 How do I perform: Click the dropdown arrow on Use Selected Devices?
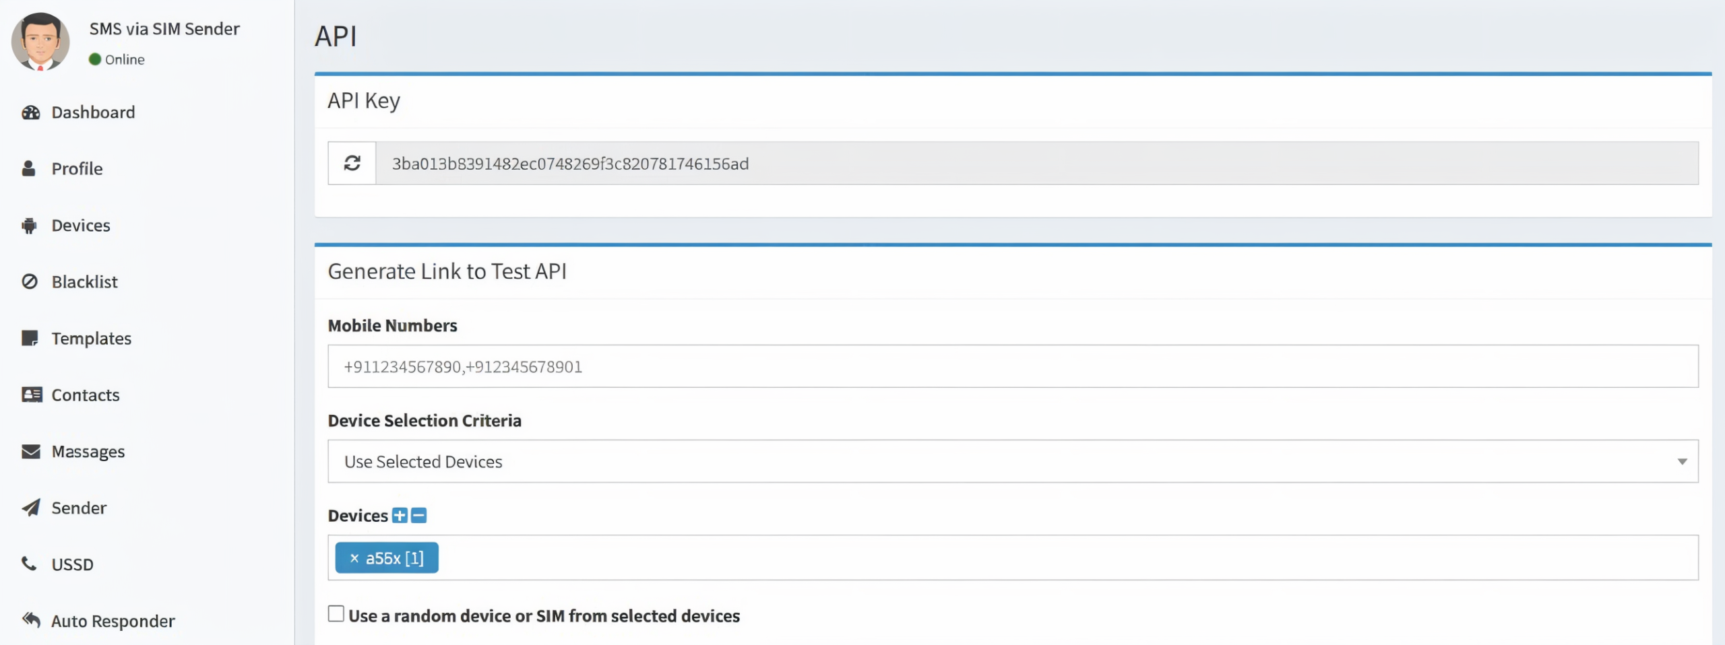1682,462
